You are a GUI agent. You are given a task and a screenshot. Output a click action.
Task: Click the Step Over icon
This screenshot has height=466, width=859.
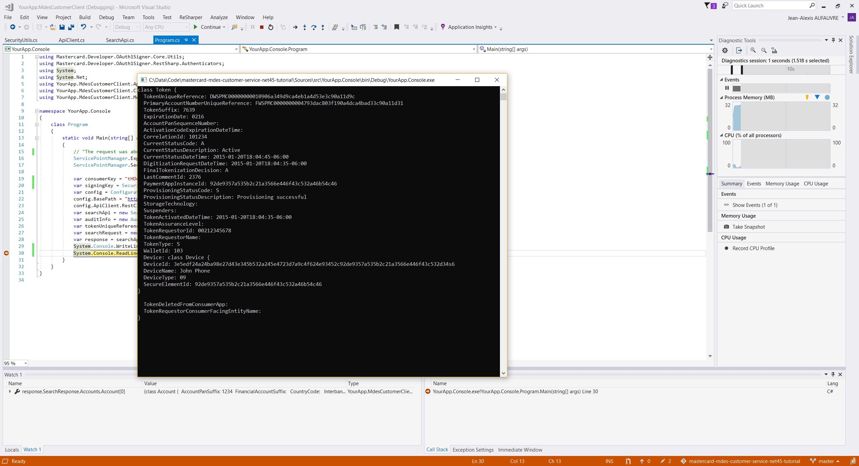coord(314,27)
